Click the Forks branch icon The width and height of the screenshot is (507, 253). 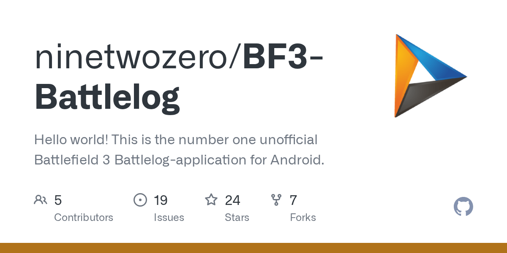(x=276, y=200)
